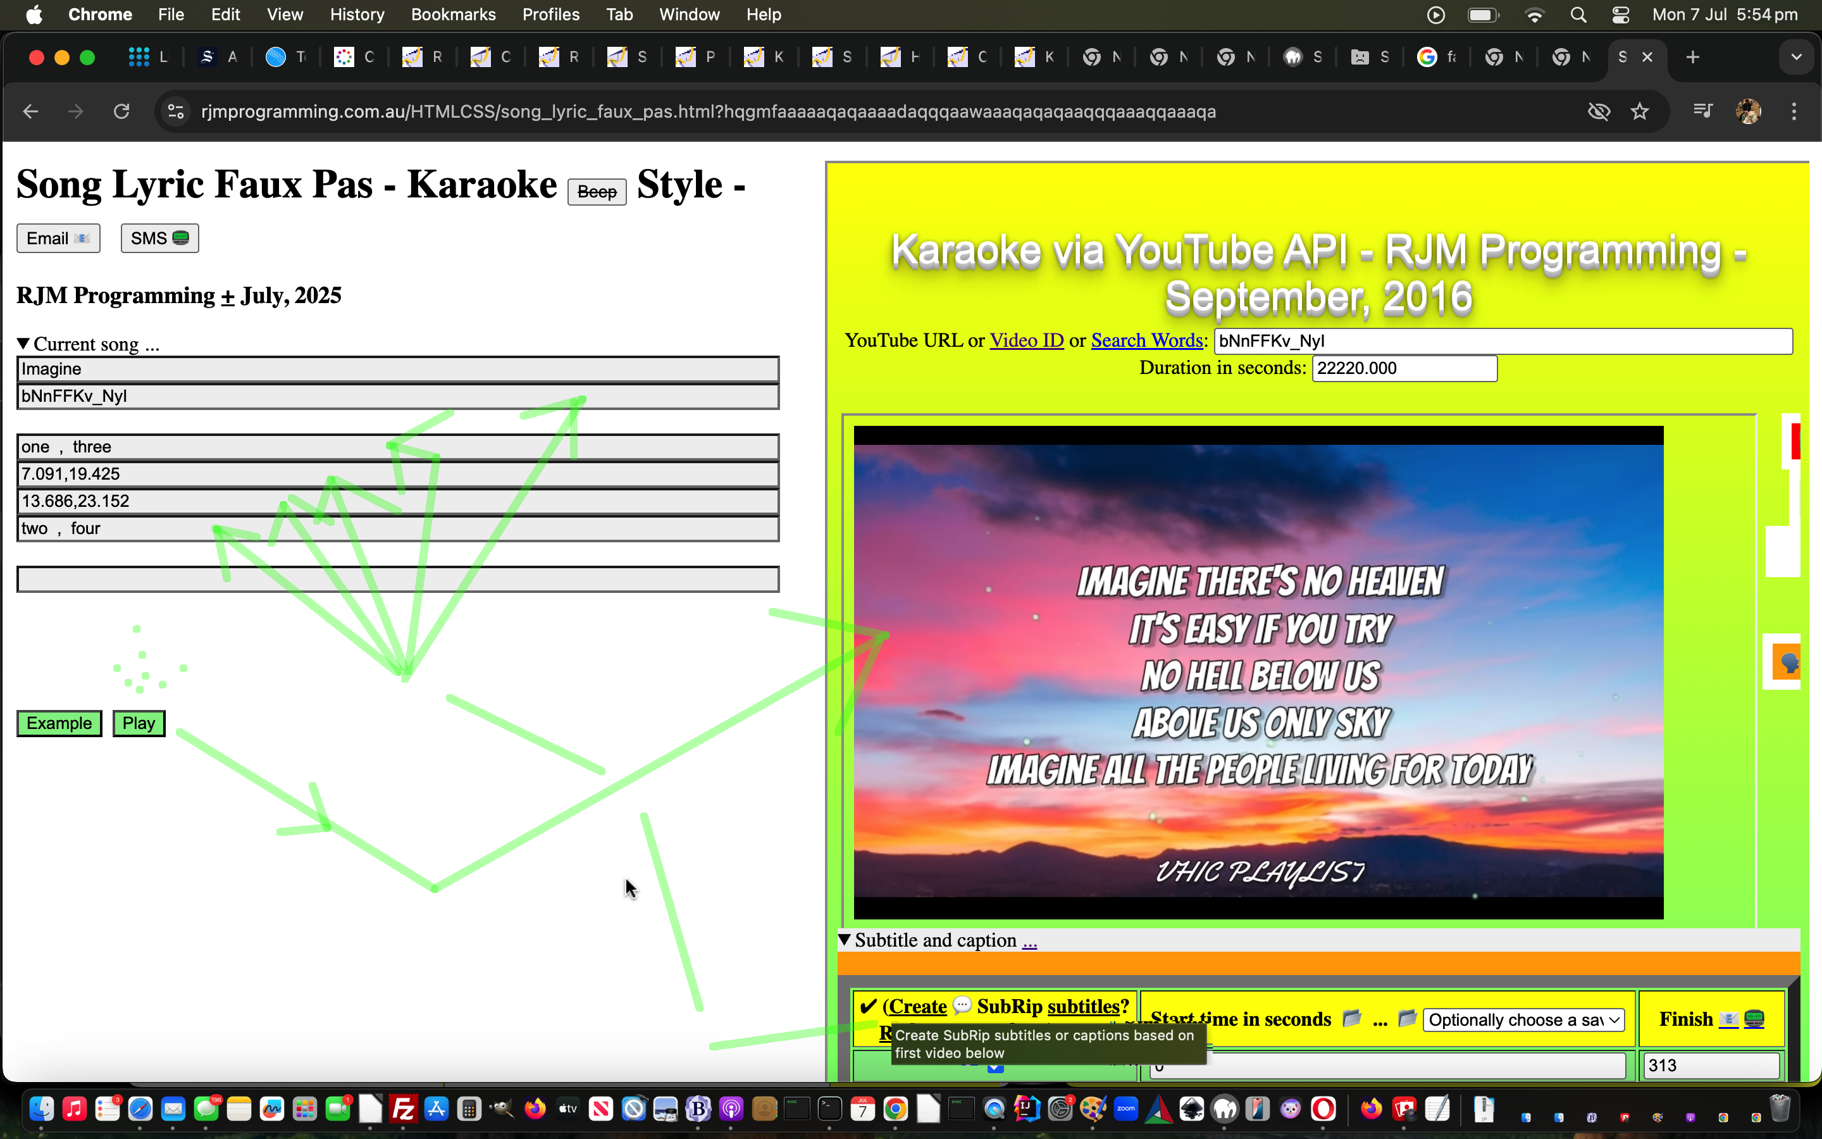The width and height of the screenshot is (1822, 1139).
Task: Close the active tab labeled S
Action: tap(1647, 57)
